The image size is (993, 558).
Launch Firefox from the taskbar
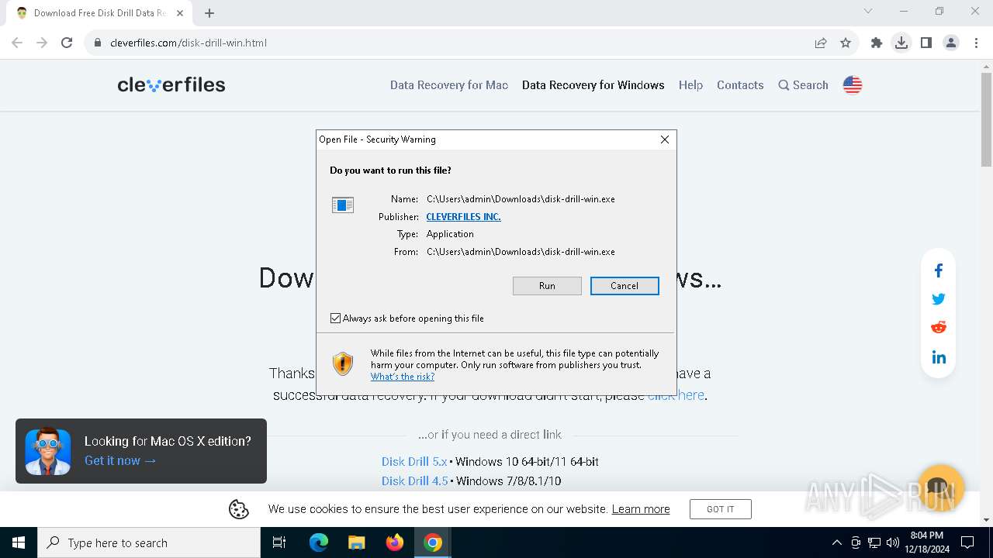click(x=394, y=542)
